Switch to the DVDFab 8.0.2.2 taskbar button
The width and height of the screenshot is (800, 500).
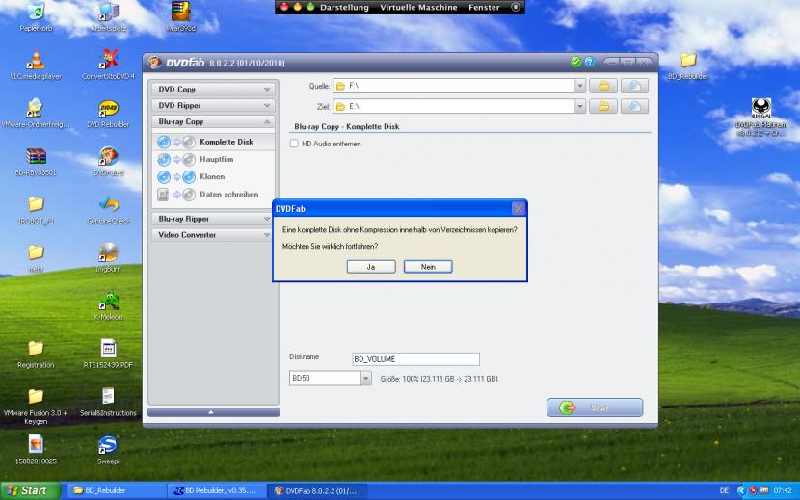(x=318, y=490)
